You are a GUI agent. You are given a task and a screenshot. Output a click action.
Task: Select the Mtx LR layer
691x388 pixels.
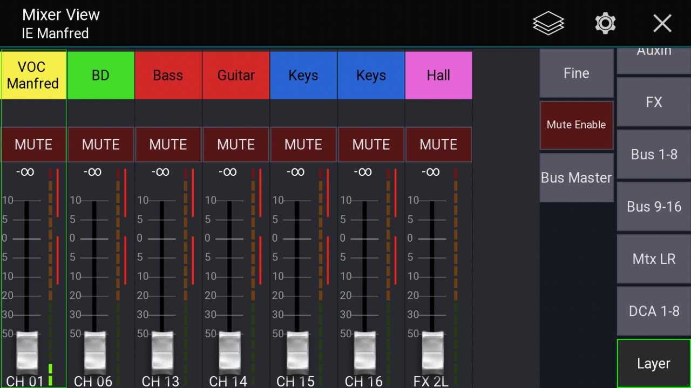click(x=654, y=259)
